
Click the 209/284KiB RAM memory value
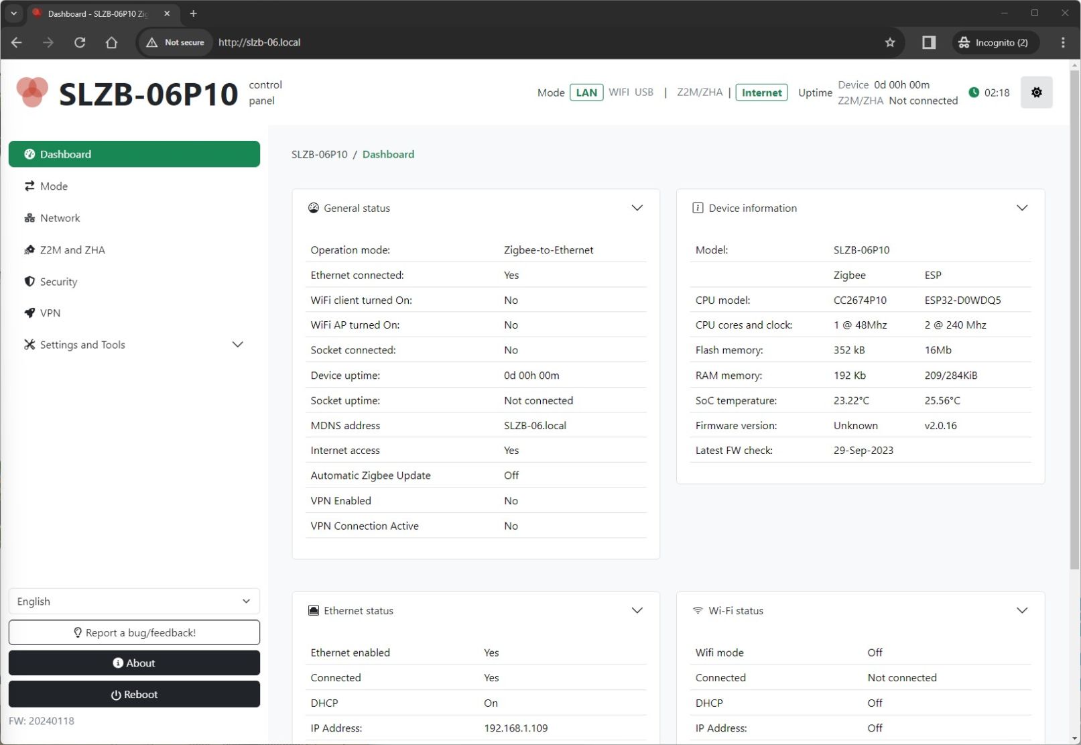[950, 376]
